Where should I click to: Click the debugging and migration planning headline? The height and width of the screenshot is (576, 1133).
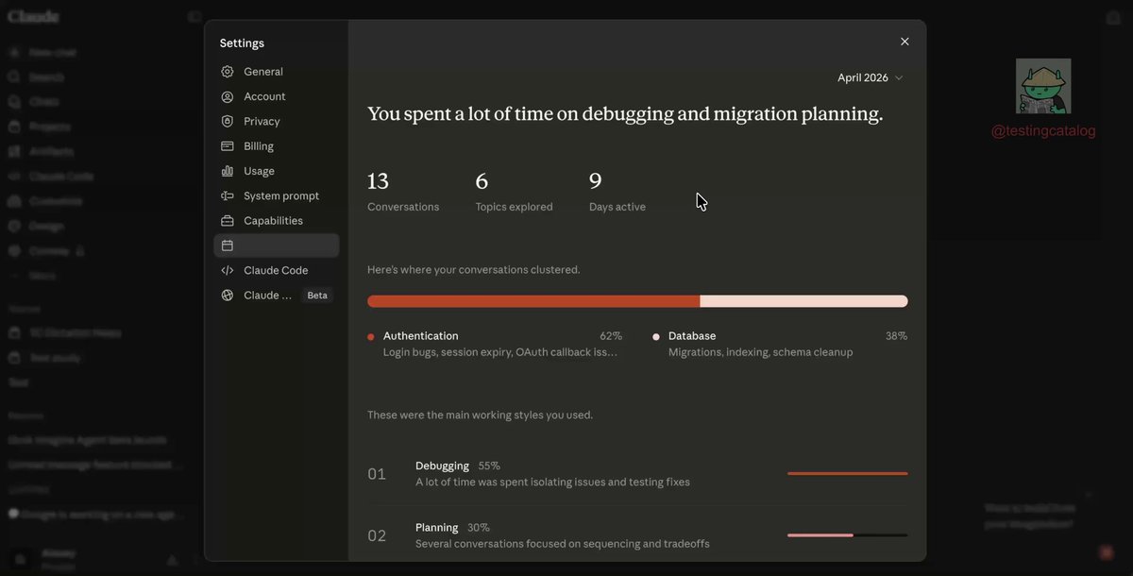point(625,114)
